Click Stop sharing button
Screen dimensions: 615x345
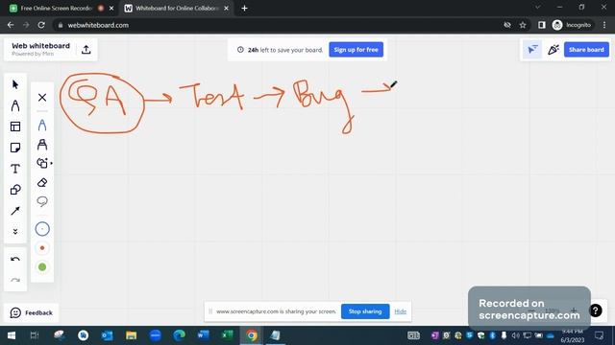pyautogui.click(x=365, y=311)
